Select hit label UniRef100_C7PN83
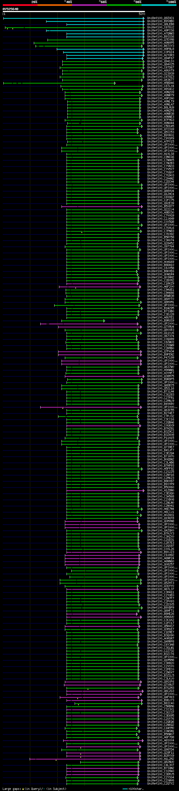The width and height of the screenshot is (179, 791). (x=161, y=231)
